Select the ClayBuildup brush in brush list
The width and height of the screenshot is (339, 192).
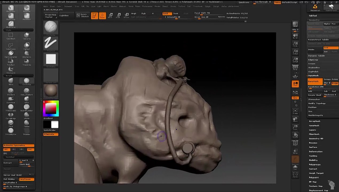(x=27, y=82)
